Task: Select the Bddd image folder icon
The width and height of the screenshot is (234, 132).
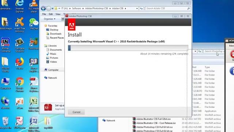Action: [5, 23]
